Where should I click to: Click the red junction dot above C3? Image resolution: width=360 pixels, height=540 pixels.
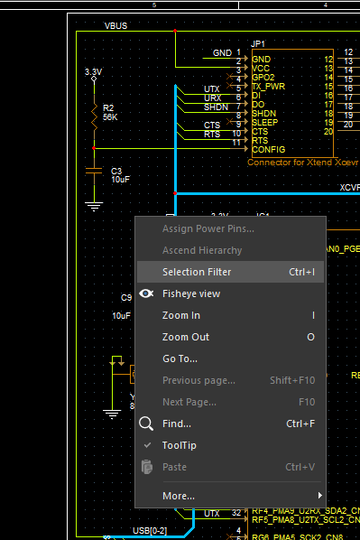[x=94, y=148]
